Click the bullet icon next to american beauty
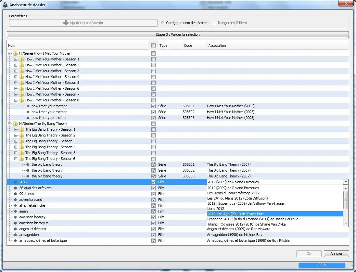This screenshot has height=272, width=356. tap(15, 217)
